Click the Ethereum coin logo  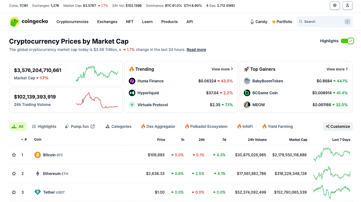click(37, 173)
